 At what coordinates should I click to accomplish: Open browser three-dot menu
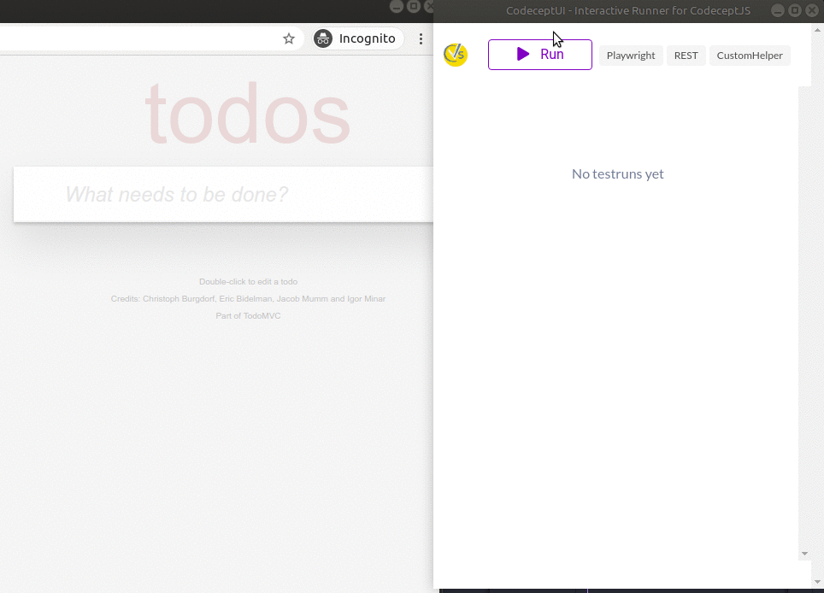coord(421,38)
